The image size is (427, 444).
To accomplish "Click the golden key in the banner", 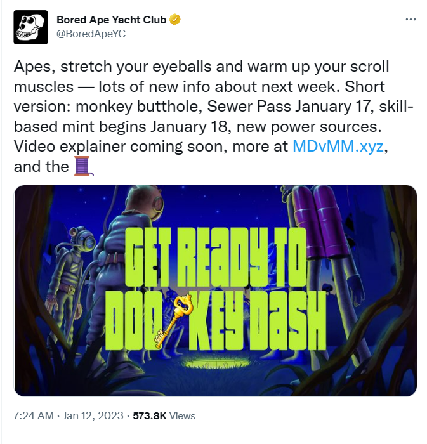I will click(x=174, y=320).
